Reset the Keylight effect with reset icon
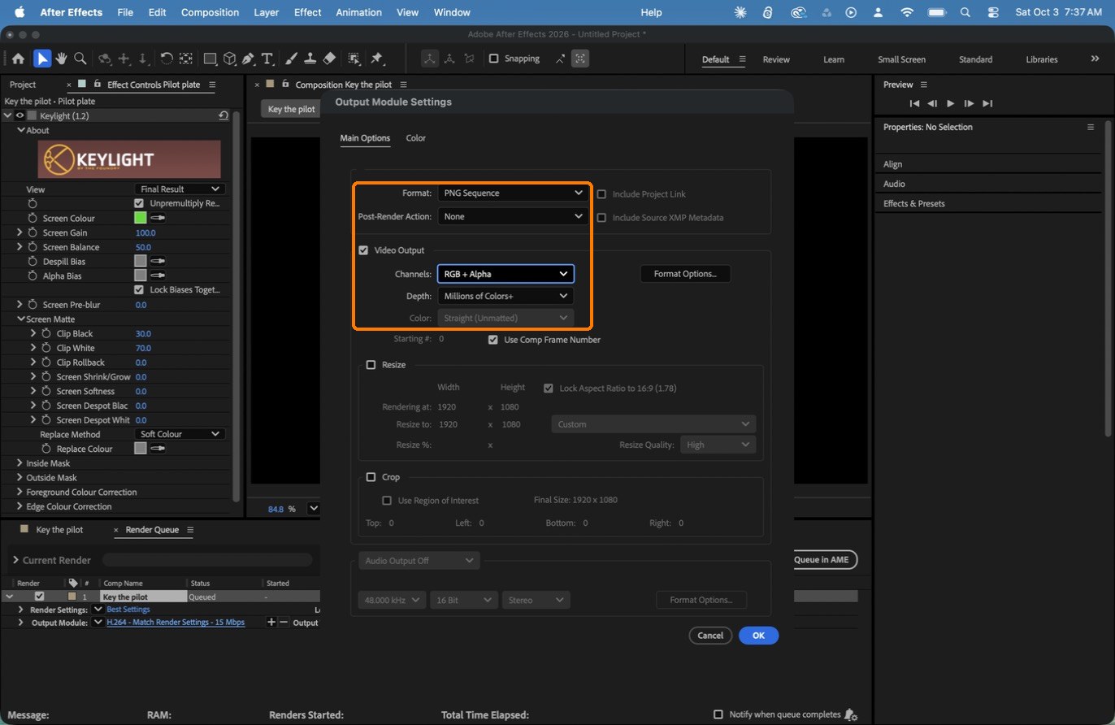This screenshot has height=725, width=1115. pos(223,116)
